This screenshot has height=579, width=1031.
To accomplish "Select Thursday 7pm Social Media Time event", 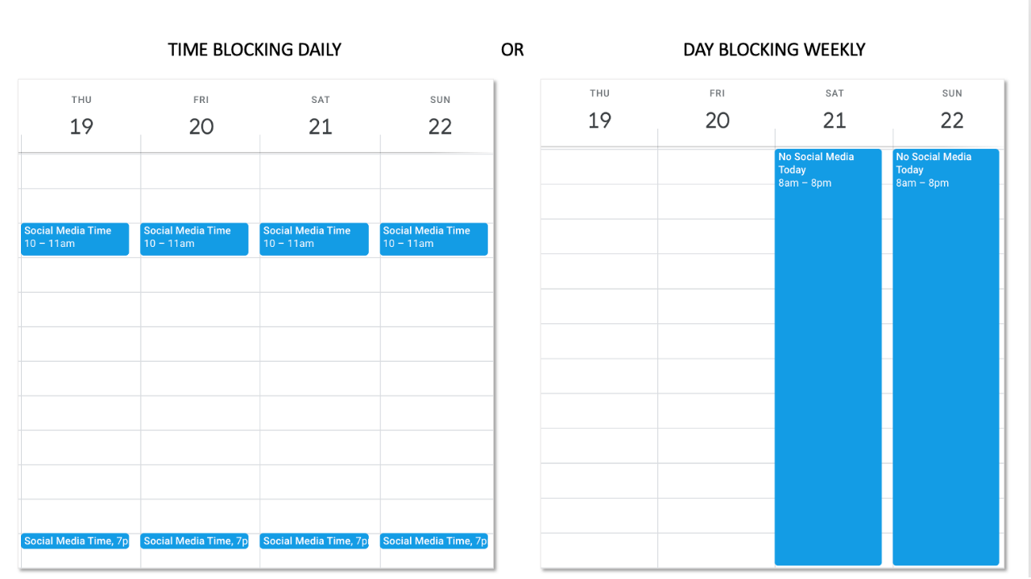I will point(75,541).
